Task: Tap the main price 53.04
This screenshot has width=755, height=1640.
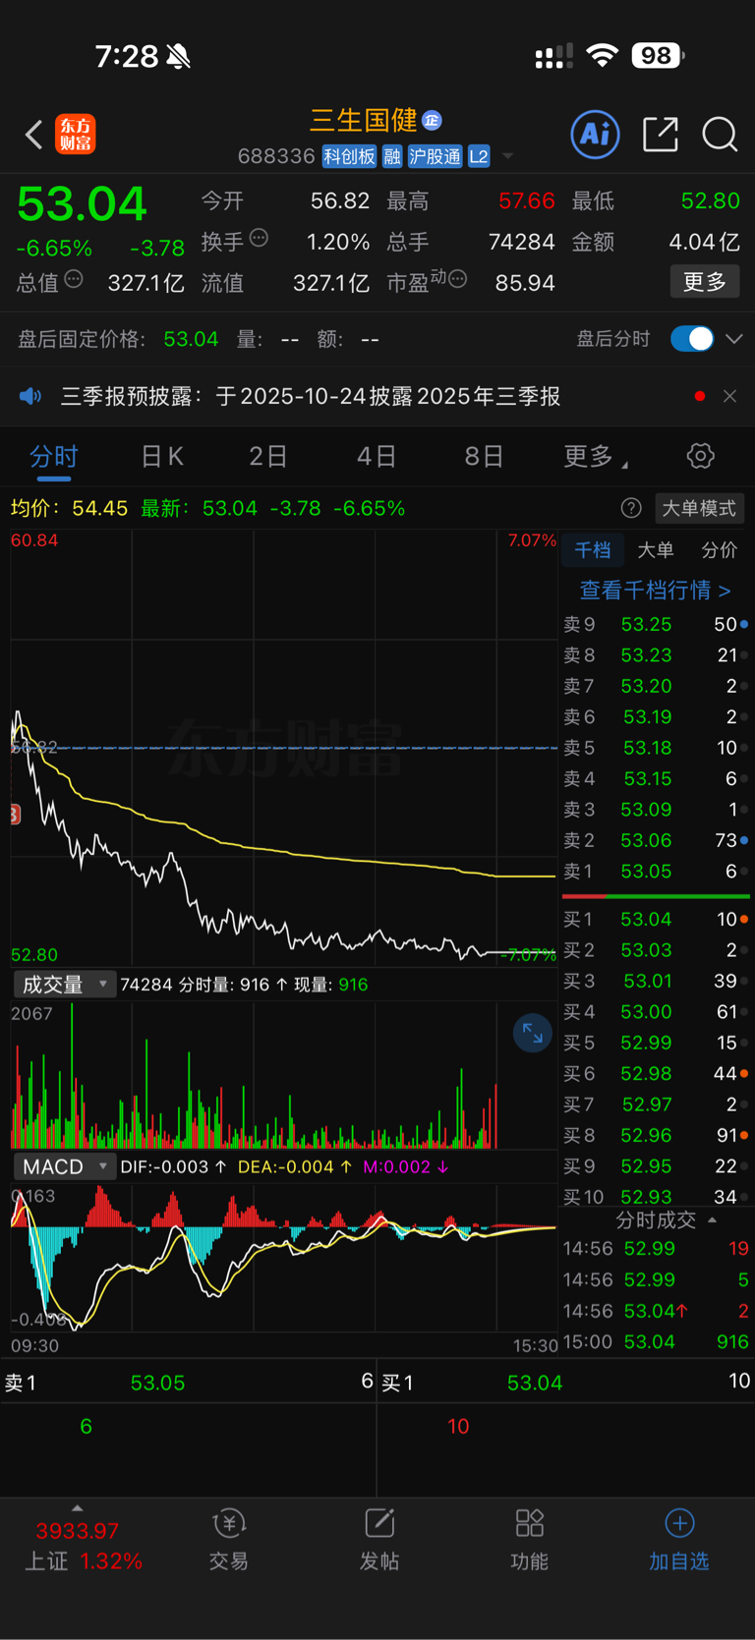Action: point(82,204)
